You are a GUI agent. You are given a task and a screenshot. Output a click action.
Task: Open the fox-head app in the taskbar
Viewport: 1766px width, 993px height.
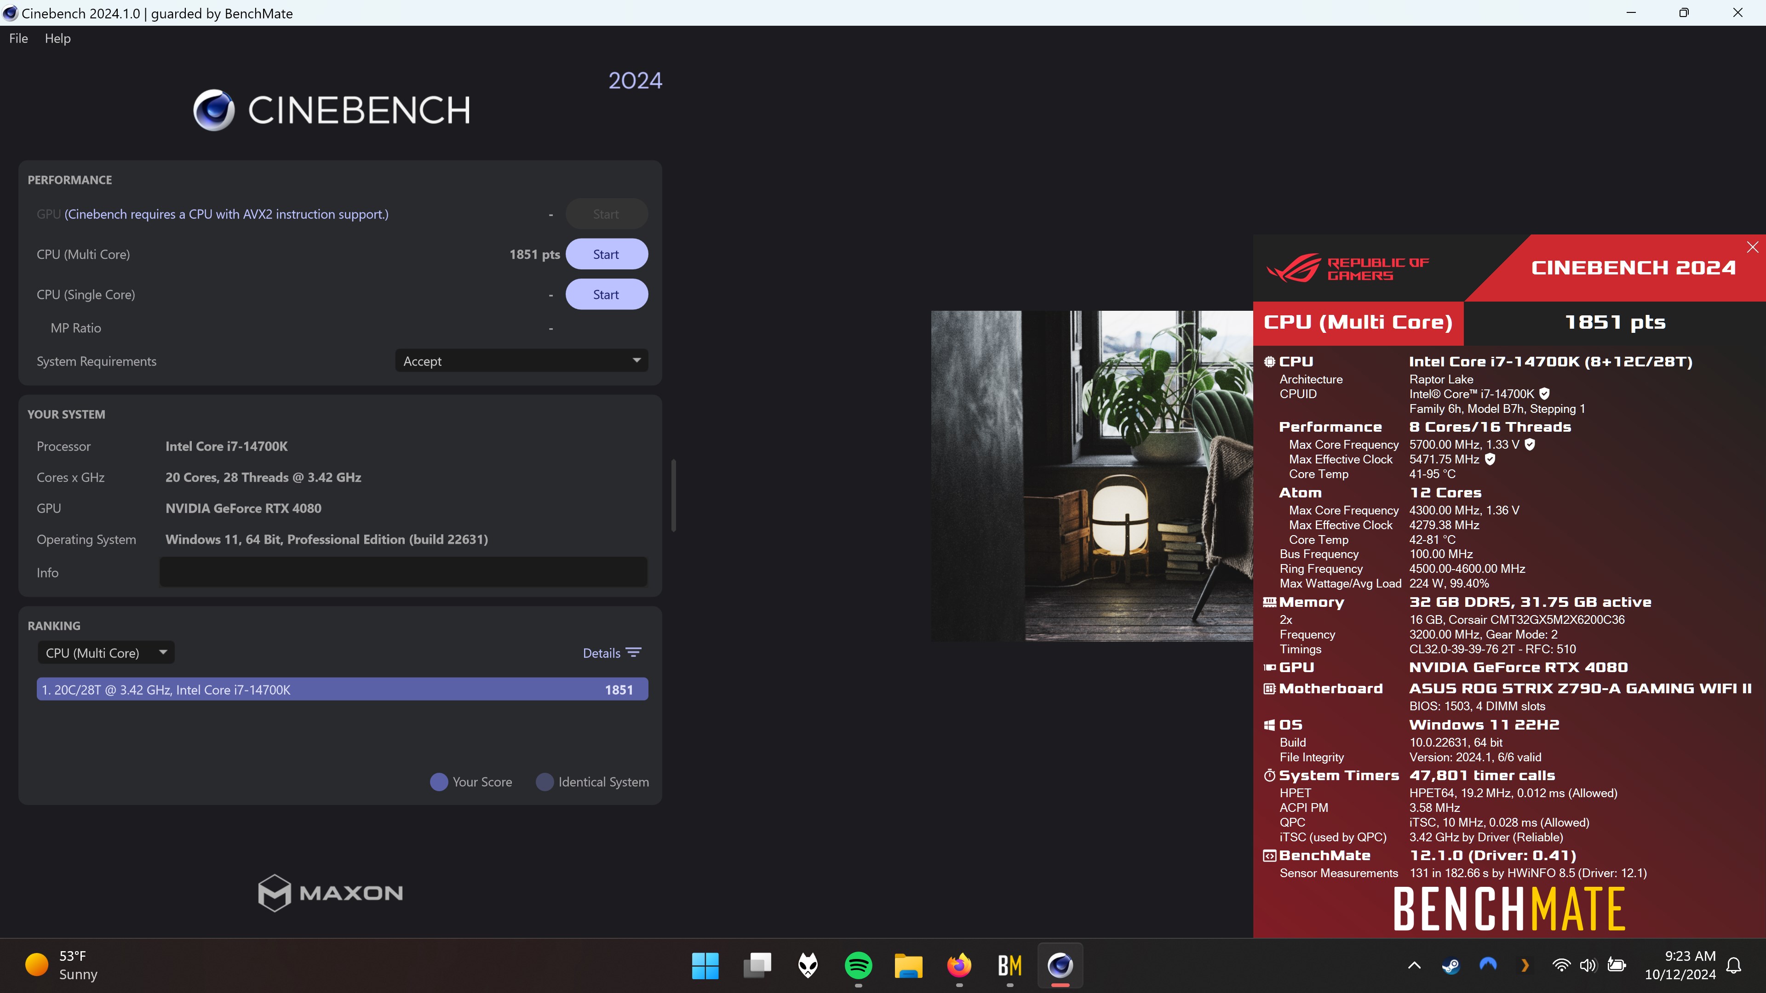[808, 965]
